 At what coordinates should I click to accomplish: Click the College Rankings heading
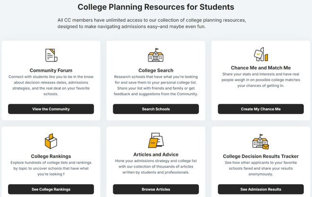point(51,156)
